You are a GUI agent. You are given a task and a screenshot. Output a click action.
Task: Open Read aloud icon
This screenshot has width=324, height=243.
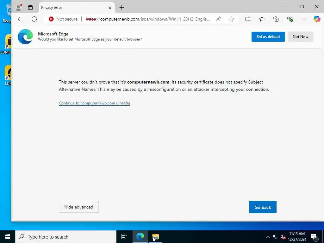pos(219,19)
